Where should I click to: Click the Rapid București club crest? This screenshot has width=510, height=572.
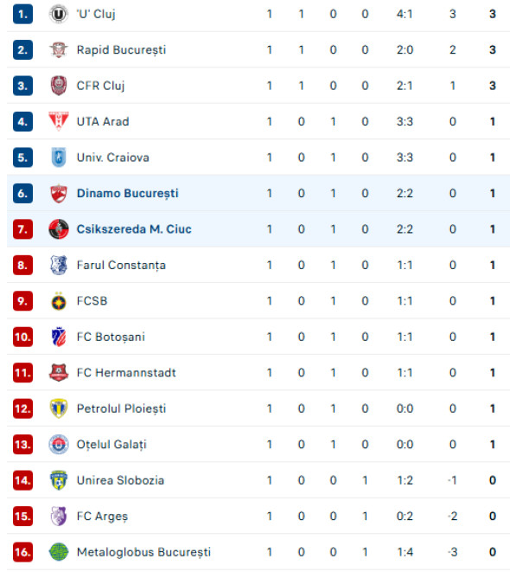tap(58, 50)
